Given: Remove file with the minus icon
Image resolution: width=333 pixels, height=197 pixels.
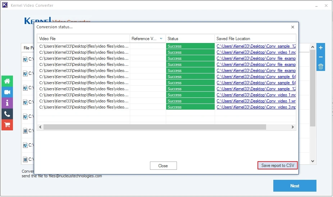Looking at the screenshot, I should (321, 57).
